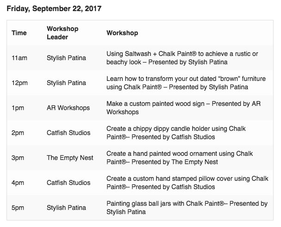This screenshot has width=281, height=227.
Task: Click AR Workshops leader name
Action: [x=68, y=108]
